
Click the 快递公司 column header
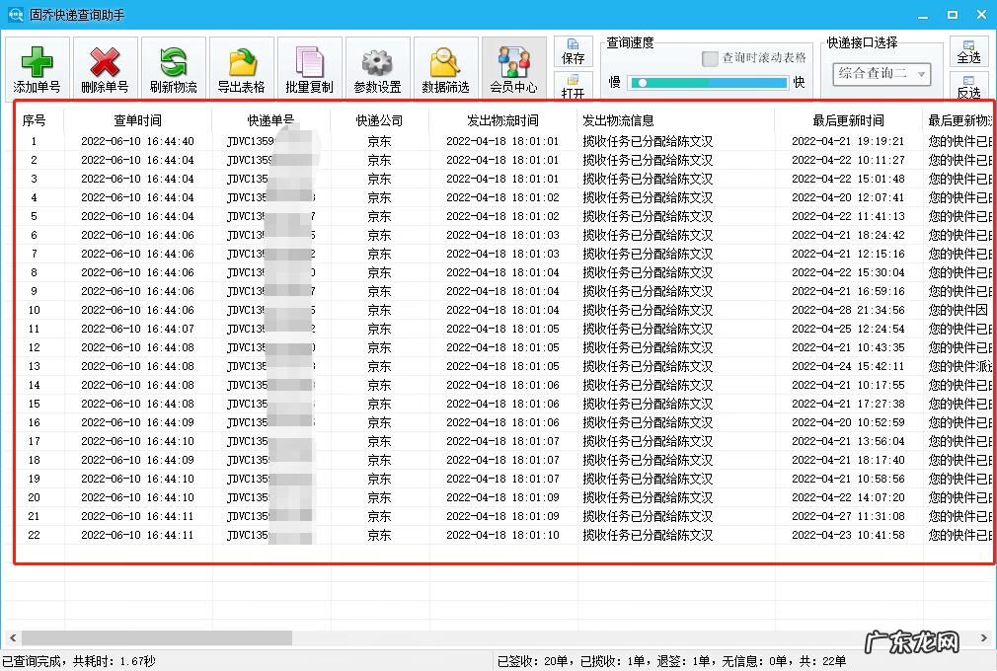pos(378,119)
